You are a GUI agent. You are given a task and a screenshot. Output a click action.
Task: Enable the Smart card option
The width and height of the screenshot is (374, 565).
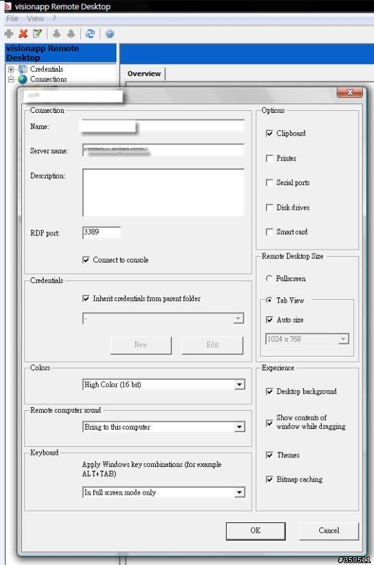click(269, 232)
